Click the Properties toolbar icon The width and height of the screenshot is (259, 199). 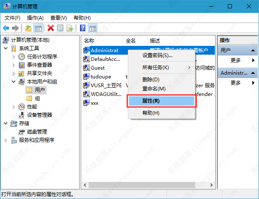(60, 28)
